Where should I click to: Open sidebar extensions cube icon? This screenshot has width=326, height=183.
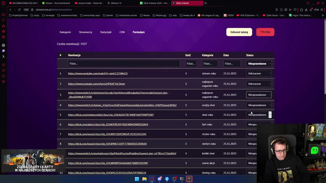tap(4, 76)
